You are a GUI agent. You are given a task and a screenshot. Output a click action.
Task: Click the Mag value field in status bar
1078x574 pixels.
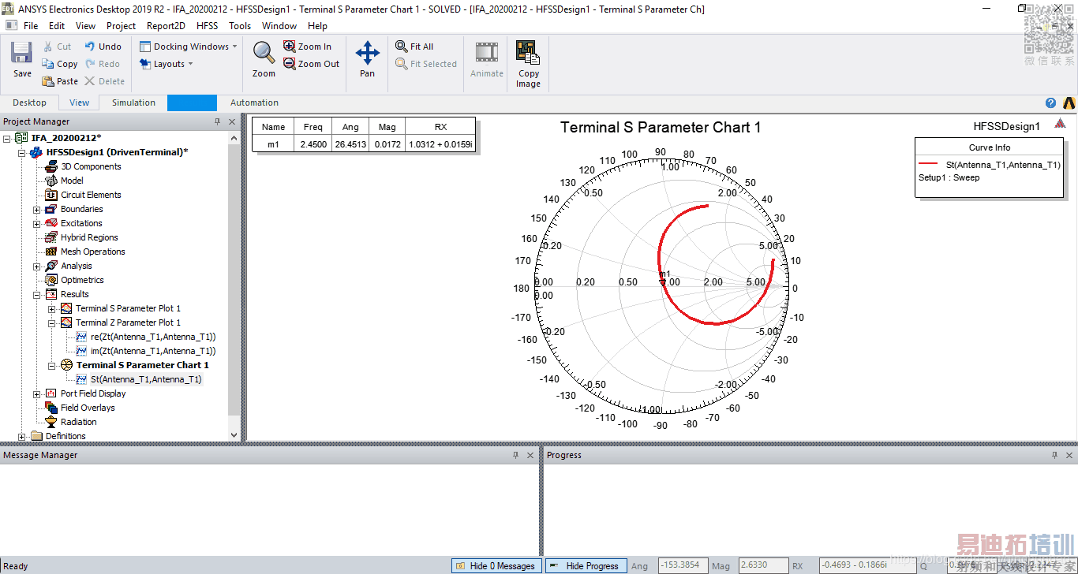(x=762, y=565)
